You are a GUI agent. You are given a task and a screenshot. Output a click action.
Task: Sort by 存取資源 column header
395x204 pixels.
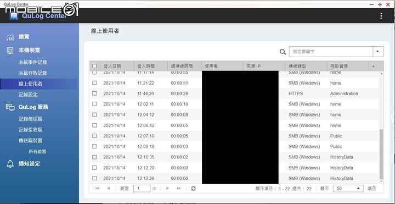(x=348, y=66)
